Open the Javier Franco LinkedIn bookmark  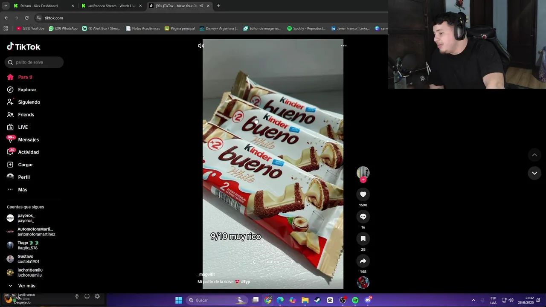(x=351, y=29)
